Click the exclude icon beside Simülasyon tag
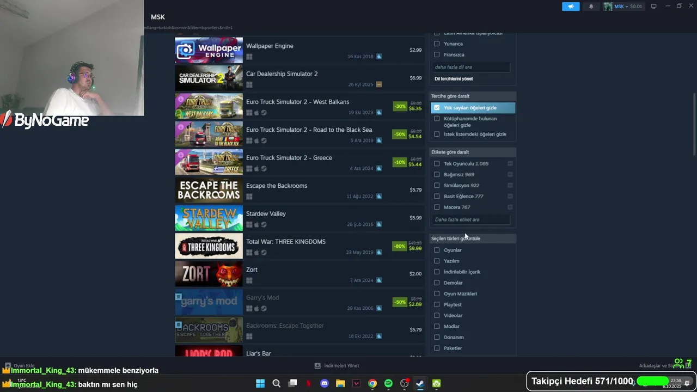Screen dimensions: 697x392 [x=510, y=185]
